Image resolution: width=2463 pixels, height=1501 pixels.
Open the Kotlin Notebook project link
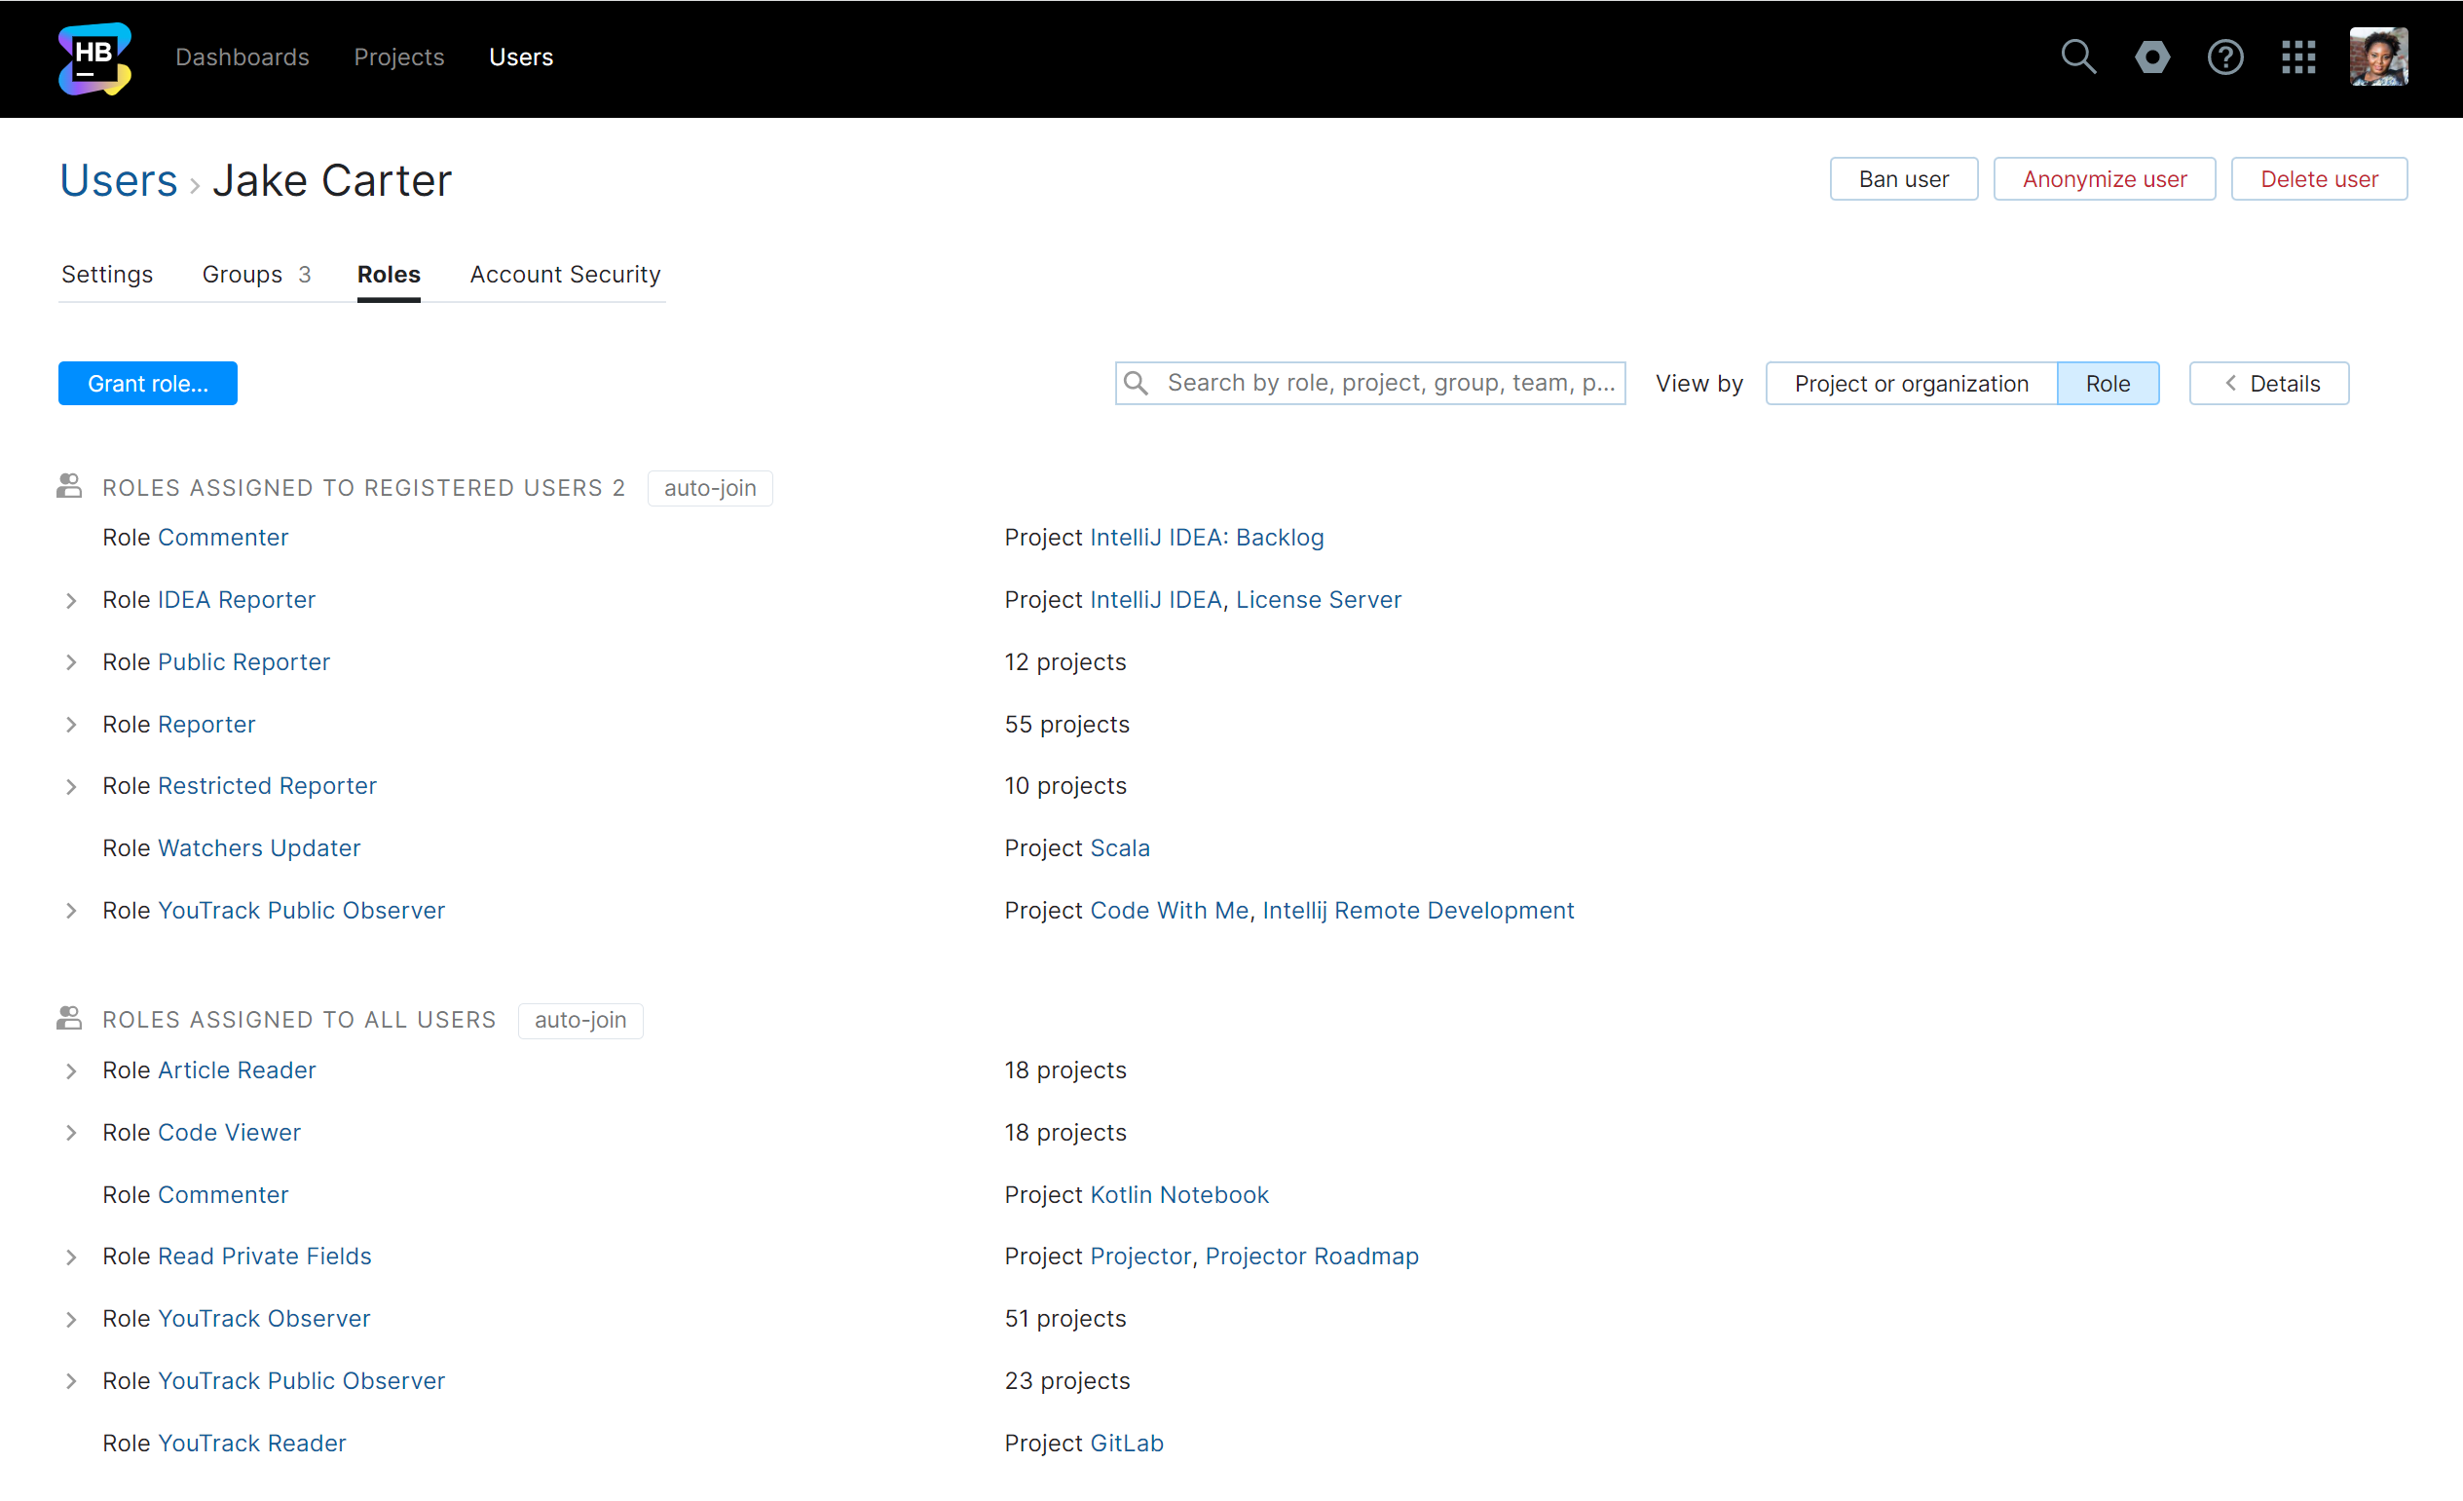[1178, 1195]
